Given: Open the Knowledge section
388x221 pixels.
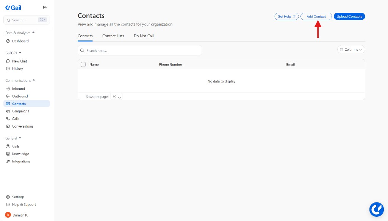Looking at the screenshot, I should 20,154.
